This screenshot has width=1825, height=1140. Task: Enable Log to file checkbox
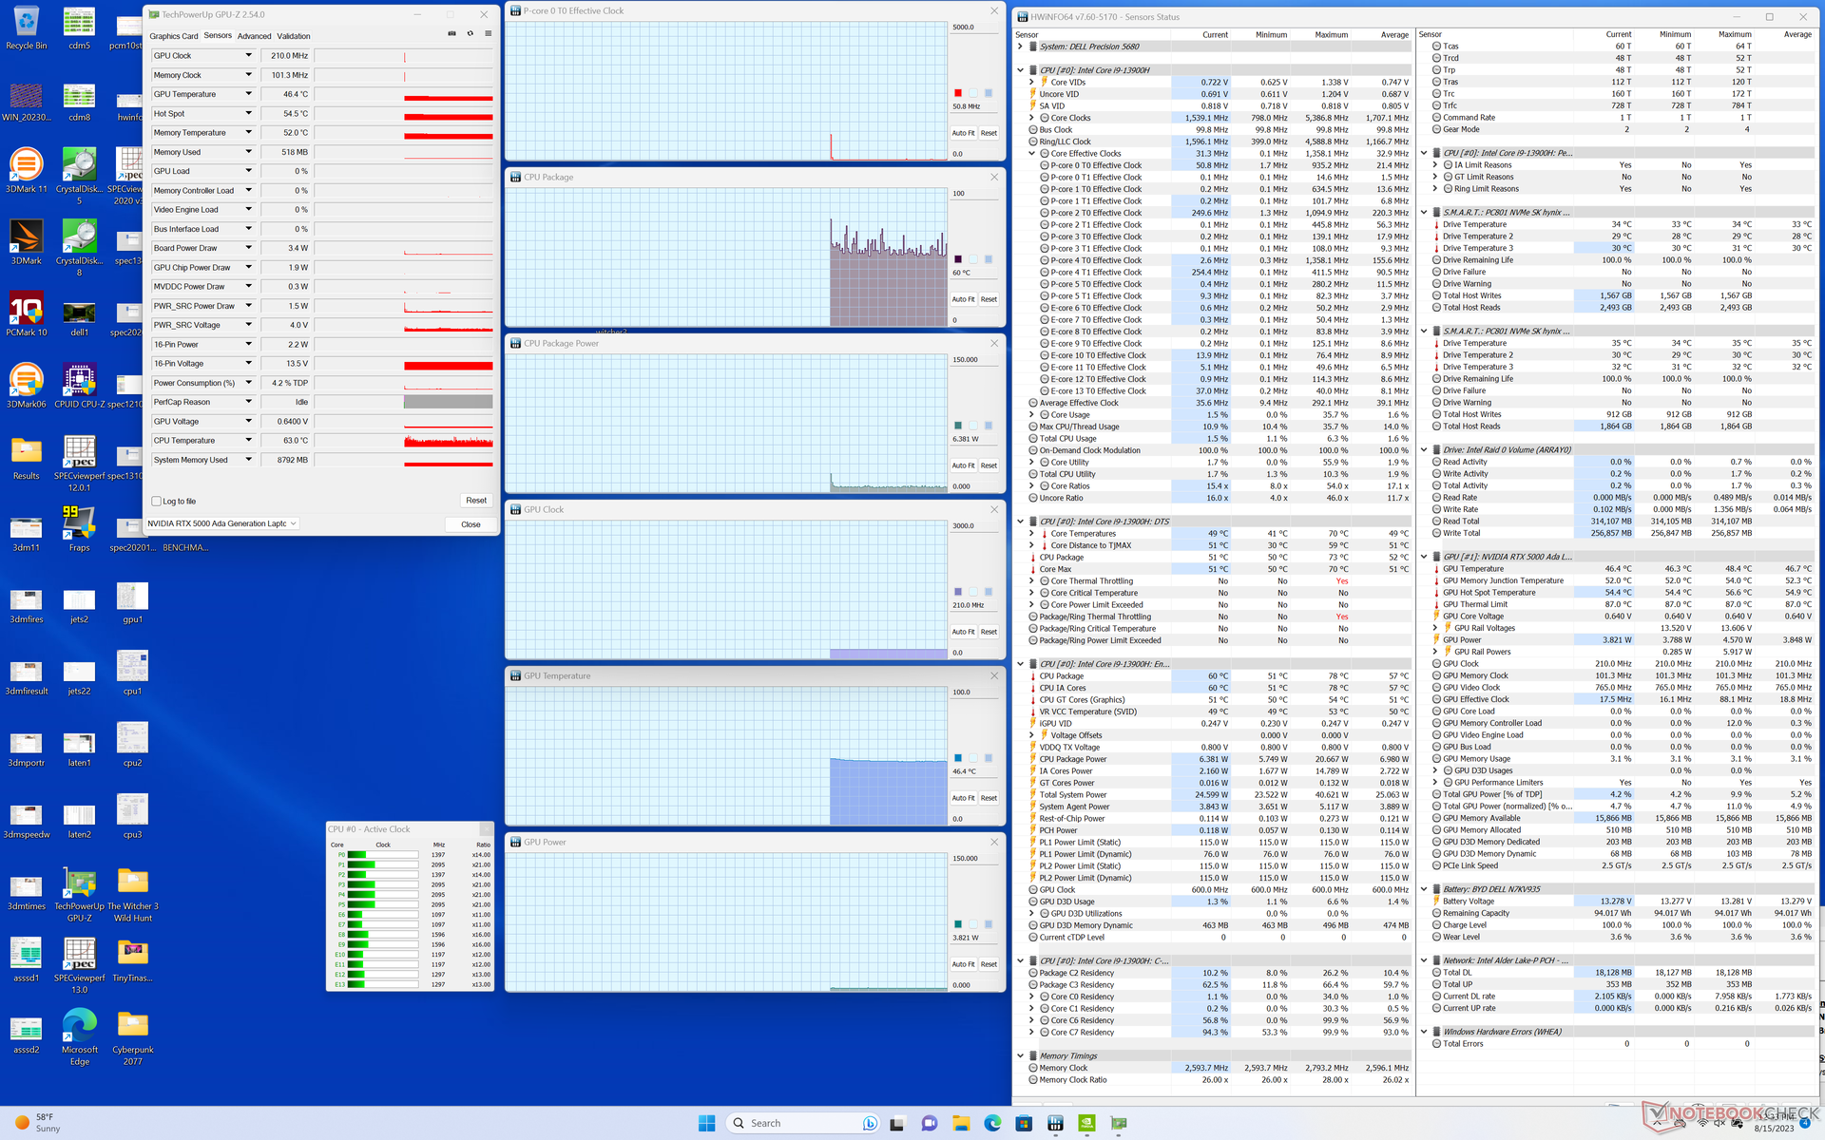[x=157, y=501]
